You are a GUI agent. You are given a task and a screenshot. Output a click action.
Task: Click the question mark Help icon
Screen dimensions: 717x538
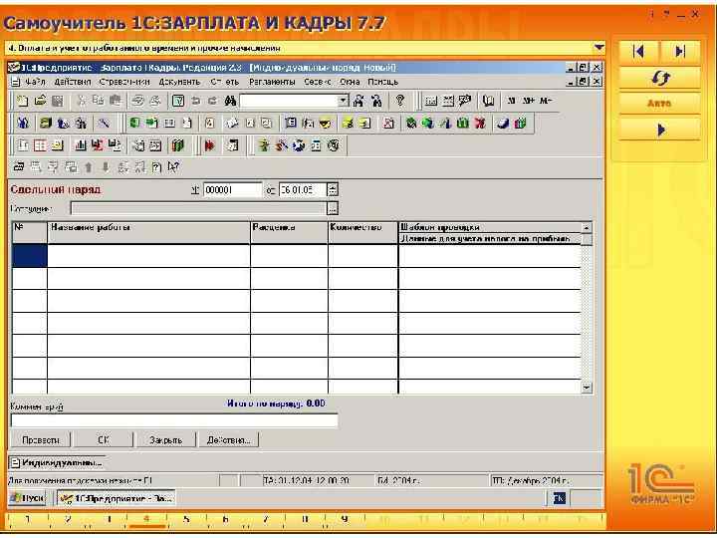tap(400, 101)
